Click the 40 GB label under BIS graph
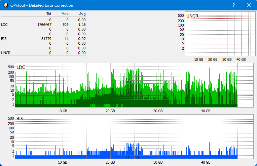 pos(206,162)
